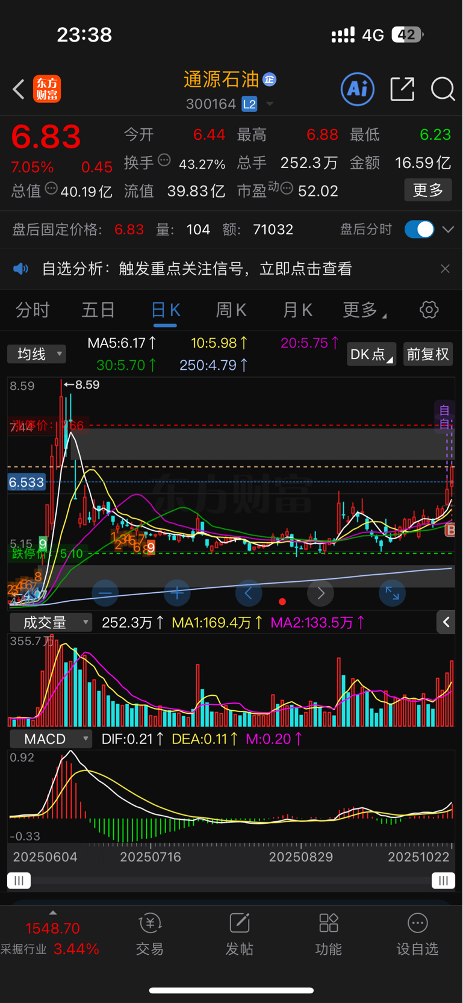Move chart right with arrow button
The height and width of the screenshot is (1003, 463).
321,594
